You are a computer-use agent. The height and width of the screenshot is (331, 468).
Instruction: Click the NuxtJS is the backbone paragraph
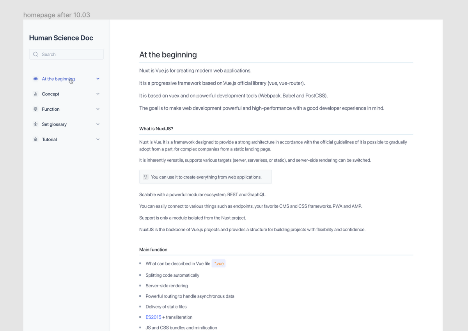pos(252,230)
